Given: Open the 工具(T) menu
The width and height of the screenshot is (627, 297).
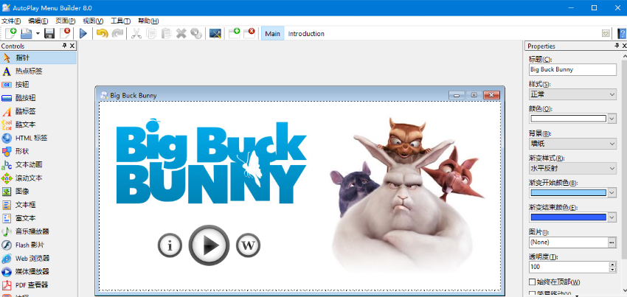Looking at the screenshot, I should pos(121,21).
